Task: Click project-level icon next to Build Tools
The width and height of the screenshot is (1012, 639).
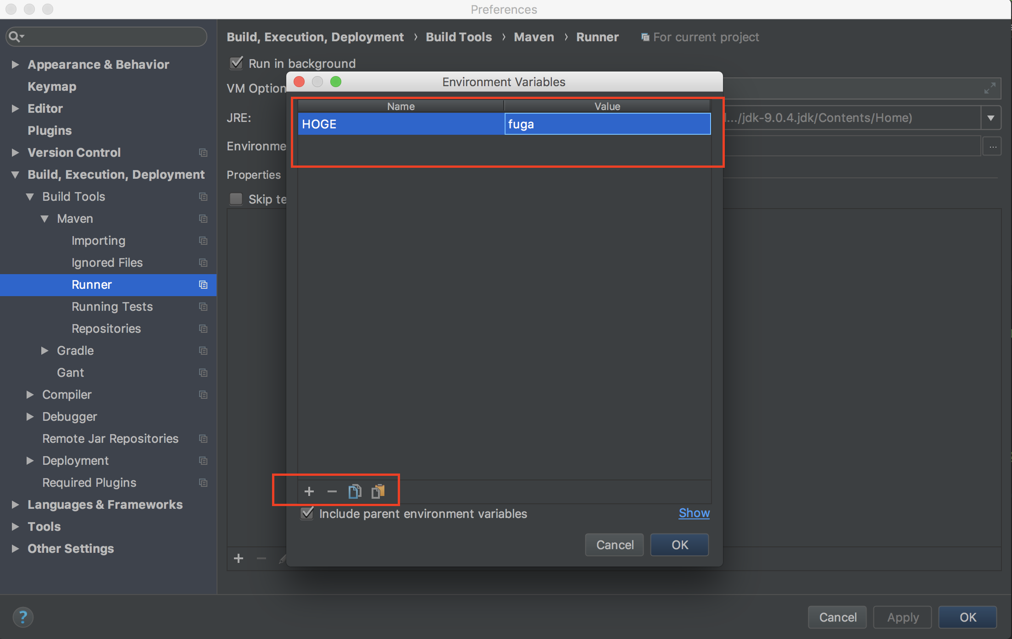Action: [203, 197]
